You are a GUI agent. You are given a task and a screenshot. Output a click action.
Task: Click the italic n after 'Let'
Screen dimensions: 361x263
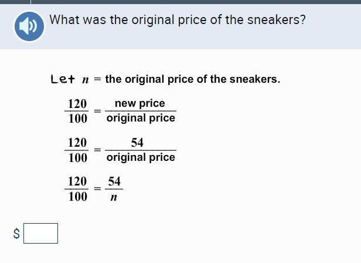point(85,80)
